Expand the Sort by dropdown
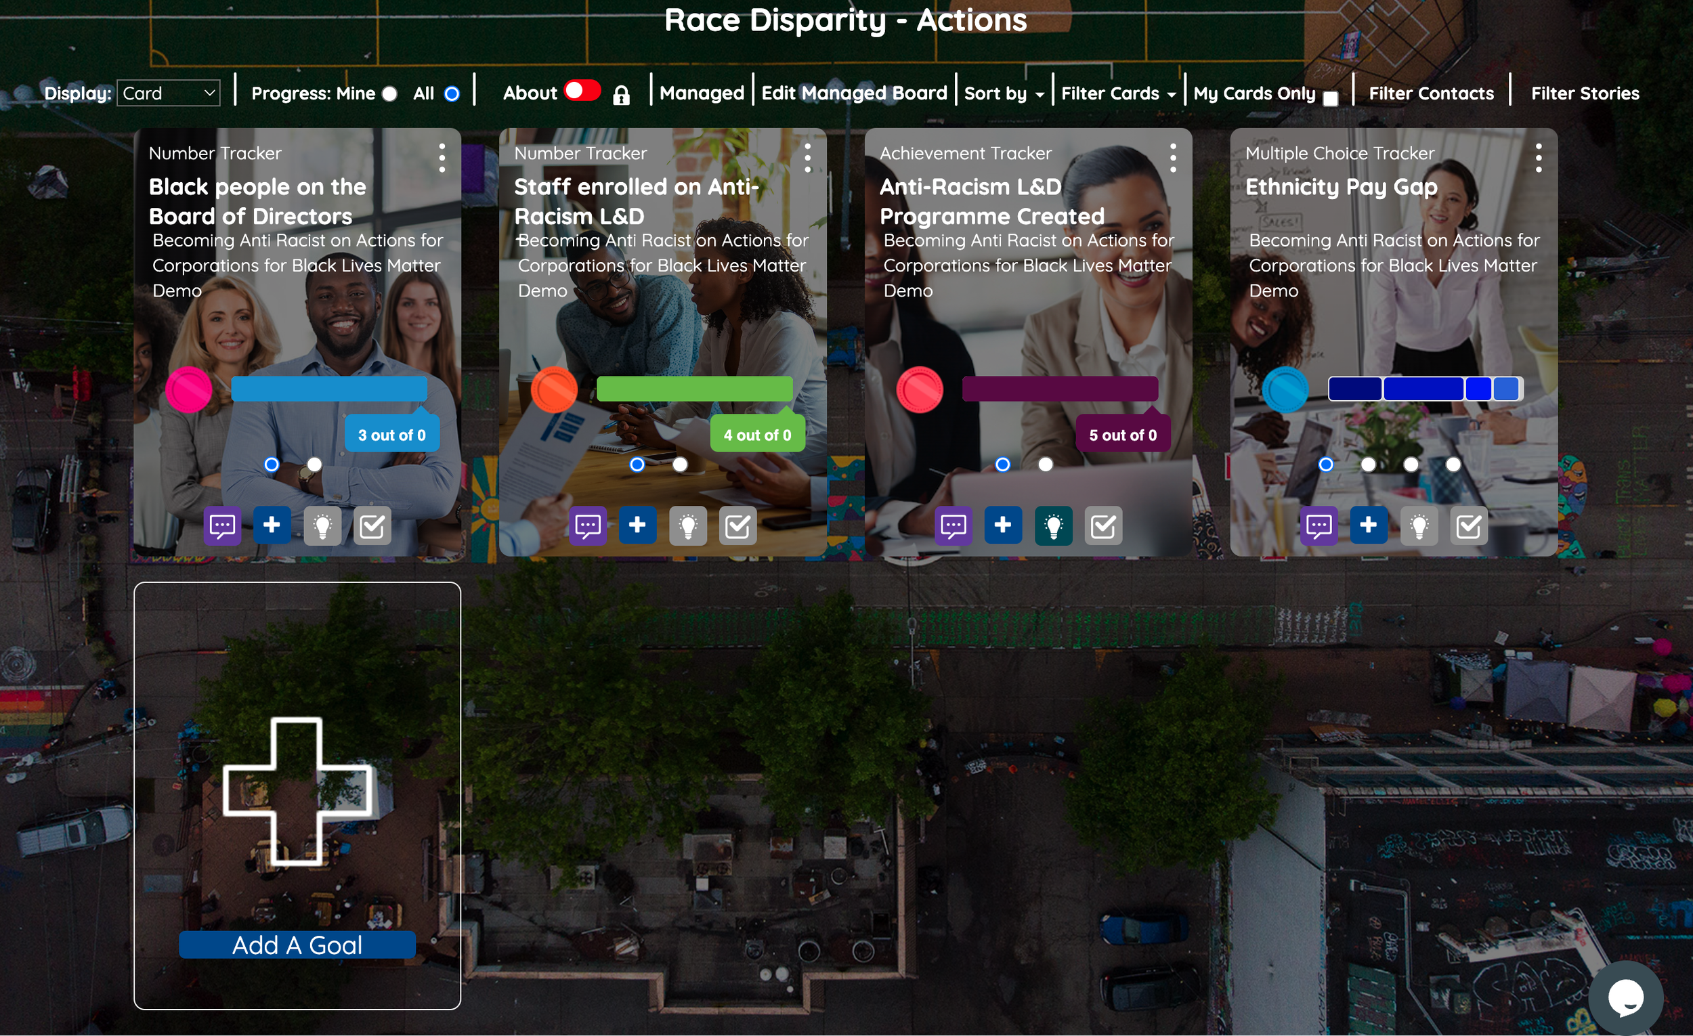1693x1036 pixels. point(1003,93)
